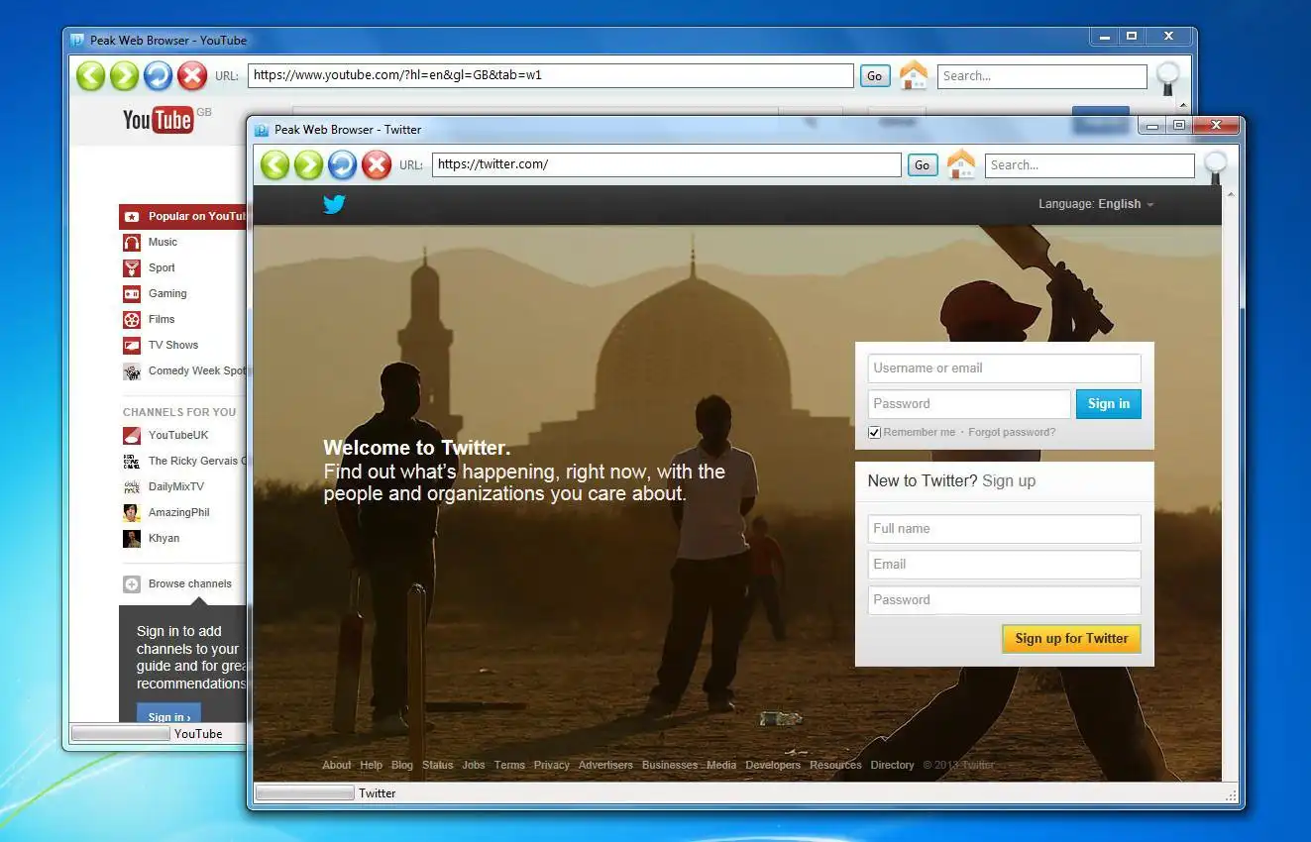Viewport: 1311px width, 842px height.
Task: Open the Help footer link
Action: click(372, 765)
